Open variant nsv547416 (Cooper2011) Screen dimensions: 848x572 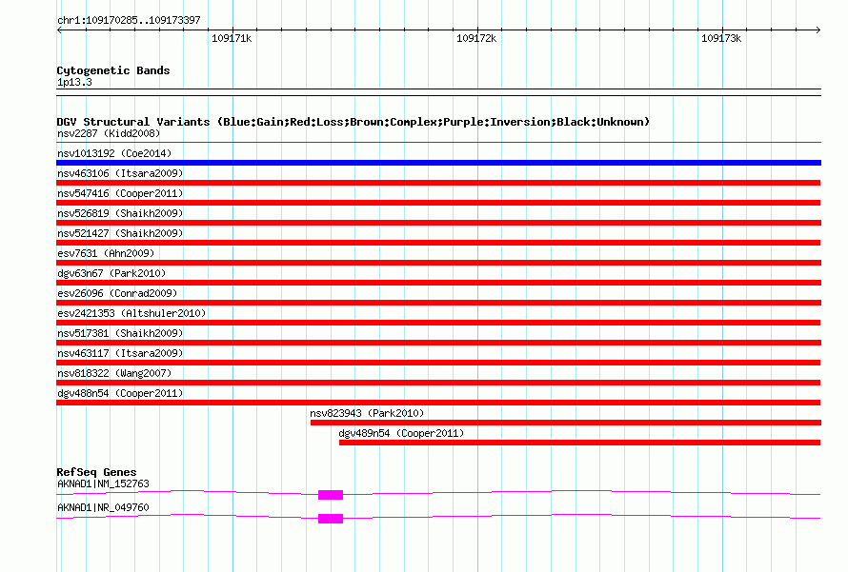click(x=120, y=193)
